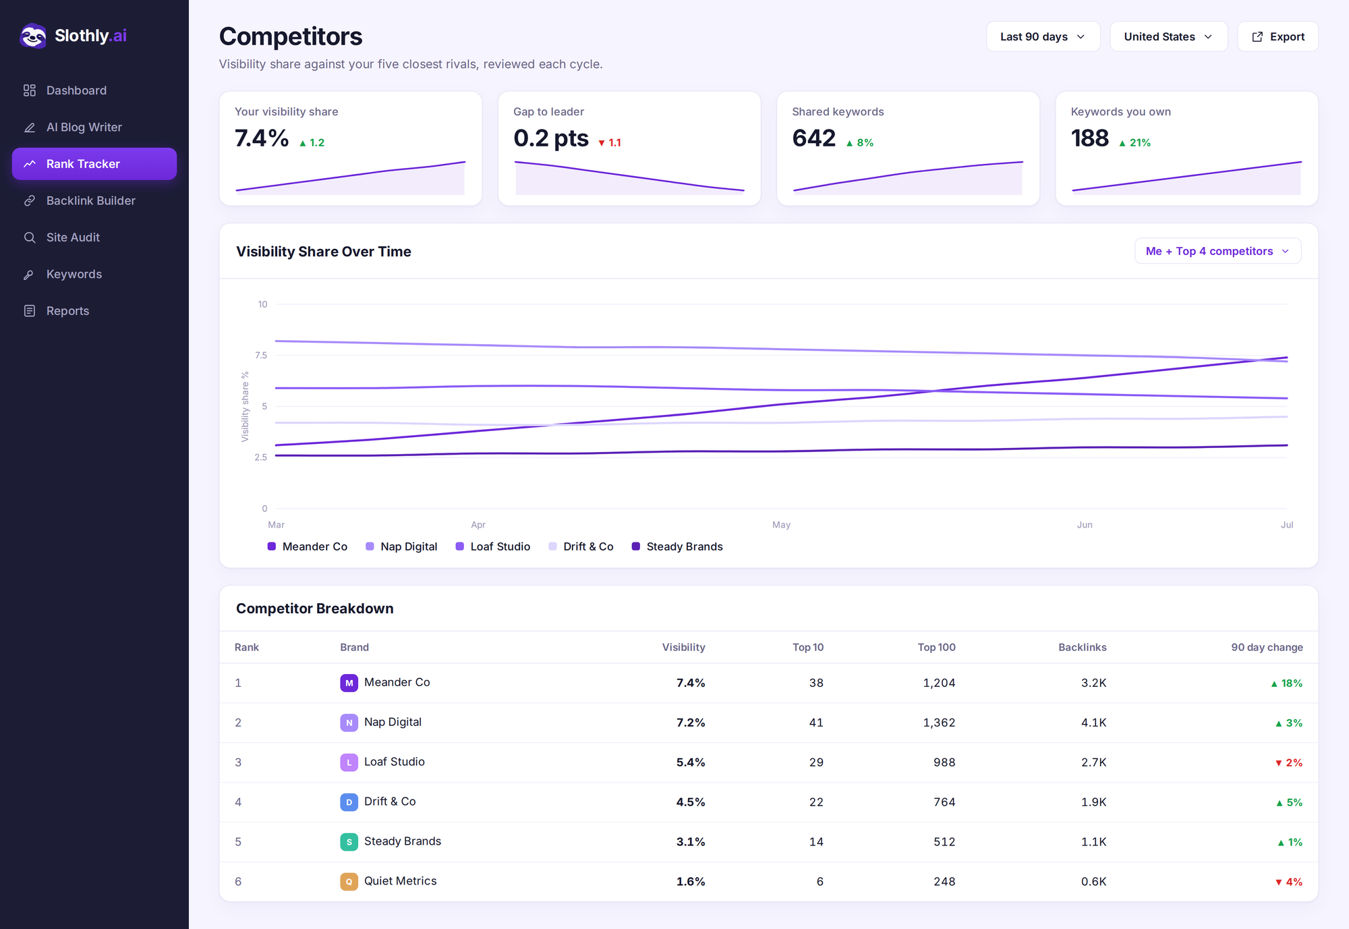Click the Export button

(1278, 36)
